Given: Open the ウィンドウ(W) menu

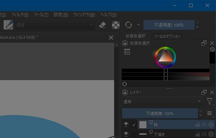Looking at the screenshot, I should point(84,15).
